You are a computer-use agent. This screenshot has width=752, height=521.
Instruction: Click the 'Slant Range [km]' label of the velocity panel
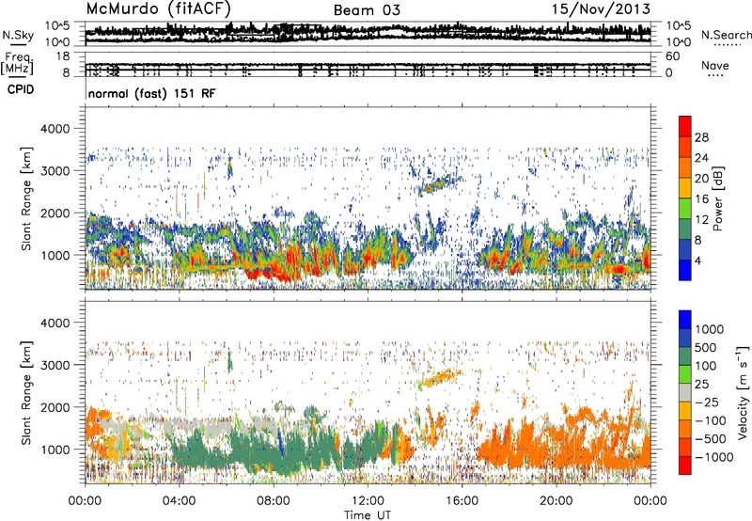tap(26, 393)
